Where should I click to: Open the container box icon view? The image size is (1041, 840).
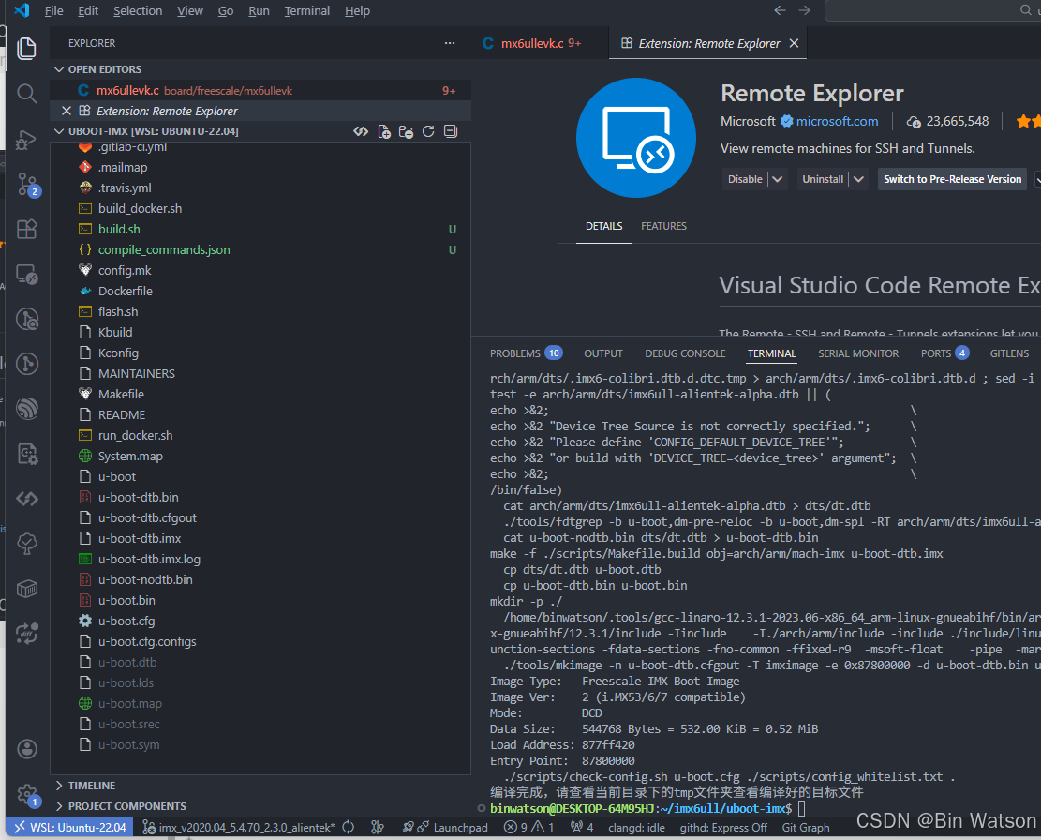pyautogui.click(x=26, y=589)
